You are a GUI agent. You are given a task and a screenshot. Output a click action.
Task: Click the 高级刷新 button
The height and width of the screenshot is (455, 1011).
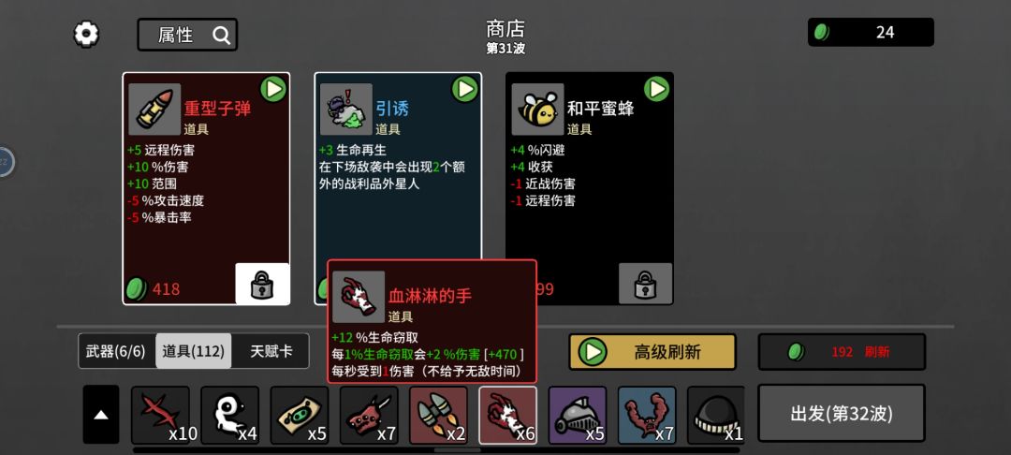click(x=652, y=352)
